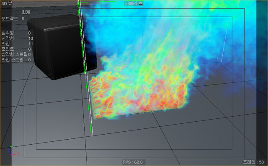Image resolution: width=268 pixels, height=166 pixels.
Task: Click the 합계 column header
Action: click(x=26, y=12)
